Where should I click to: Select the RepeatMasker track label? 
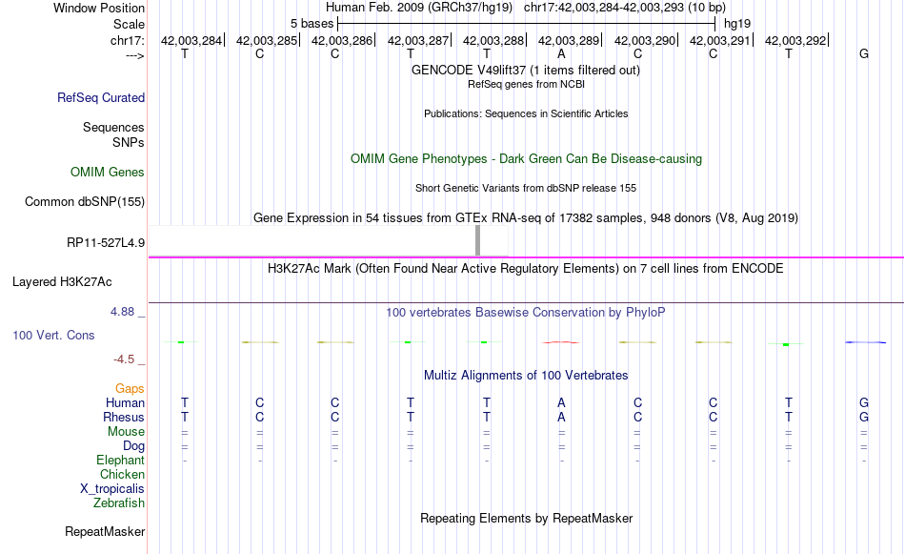[105, 531]
